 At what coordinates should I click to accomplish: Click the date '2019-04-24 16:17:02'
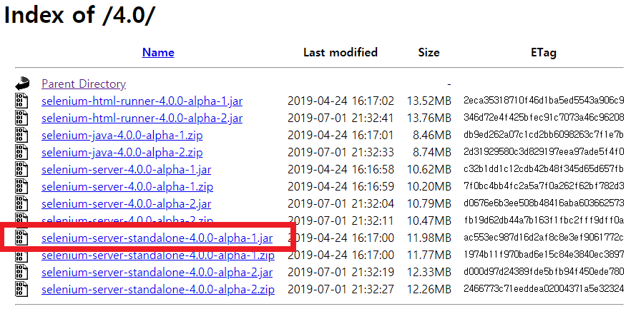(x=341, y=101)
